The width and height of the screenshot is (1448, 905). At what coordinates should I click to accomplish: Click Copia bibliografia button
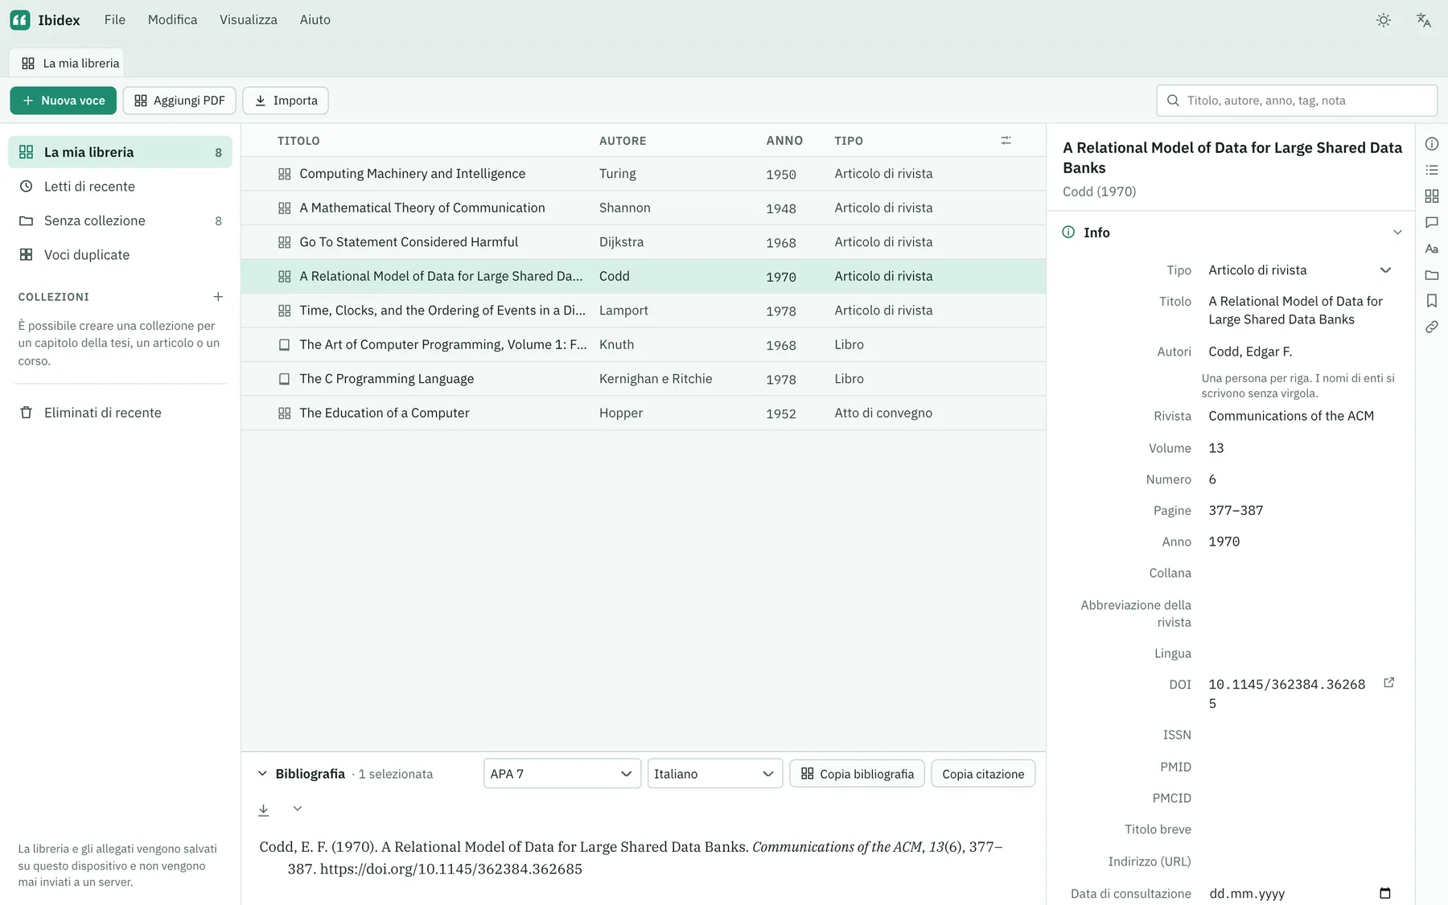pos(858,774)
